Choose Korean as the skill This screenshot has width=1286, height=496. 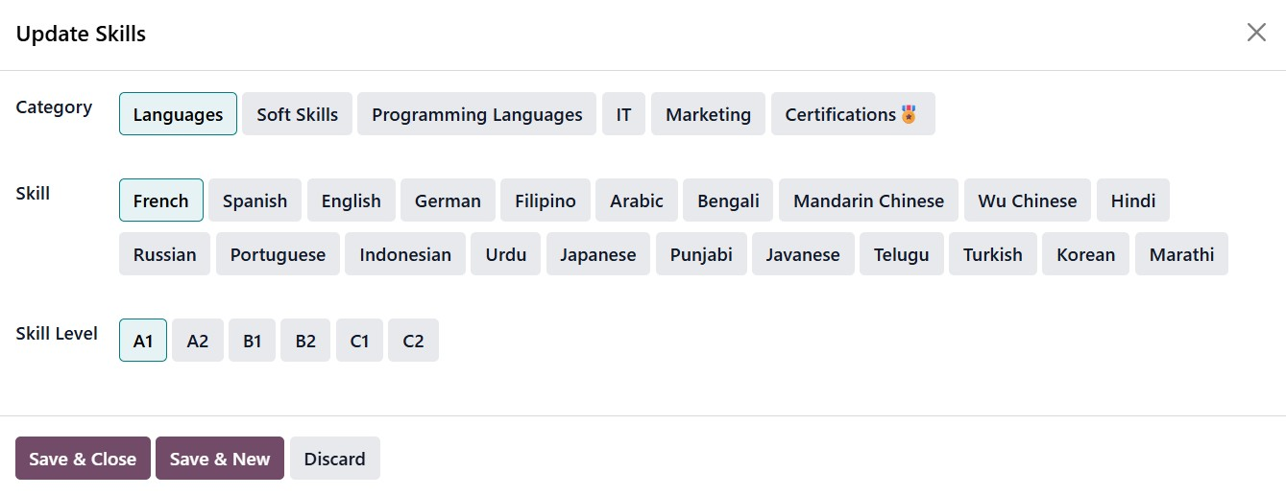tap(1085, 254)
